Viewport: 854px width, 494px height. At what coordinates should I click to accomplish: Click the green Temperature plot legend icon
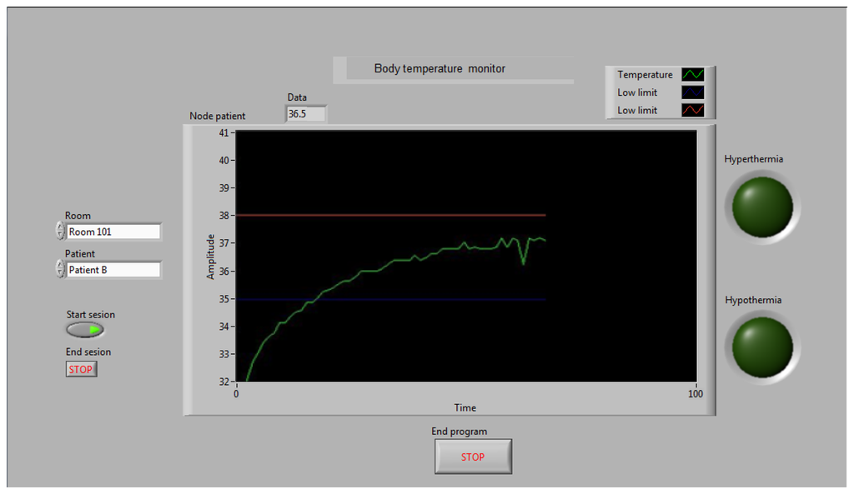point(692,75)
